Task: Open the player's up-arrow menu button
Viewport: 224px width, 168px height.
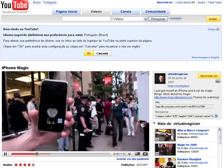Action: point(145,154)
